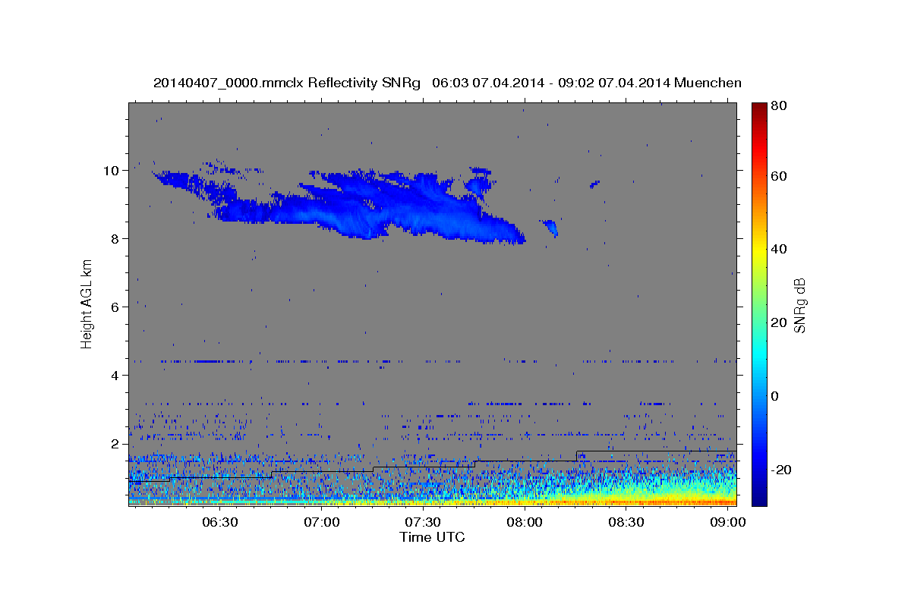Click the plot title text at top
Screen dimensions: 911x607
(x=447, y=83)
